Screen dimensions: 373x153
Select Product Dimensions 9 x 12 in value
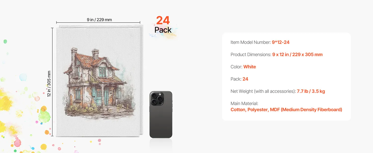tap(297, 55)
